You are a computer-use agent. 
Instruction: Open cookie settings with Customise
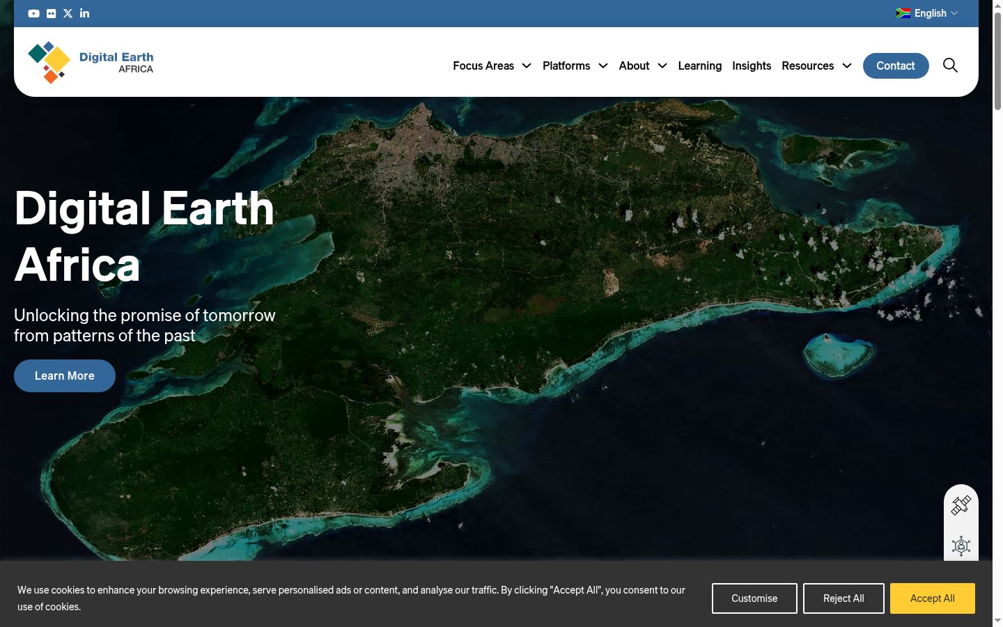[754, 598]
